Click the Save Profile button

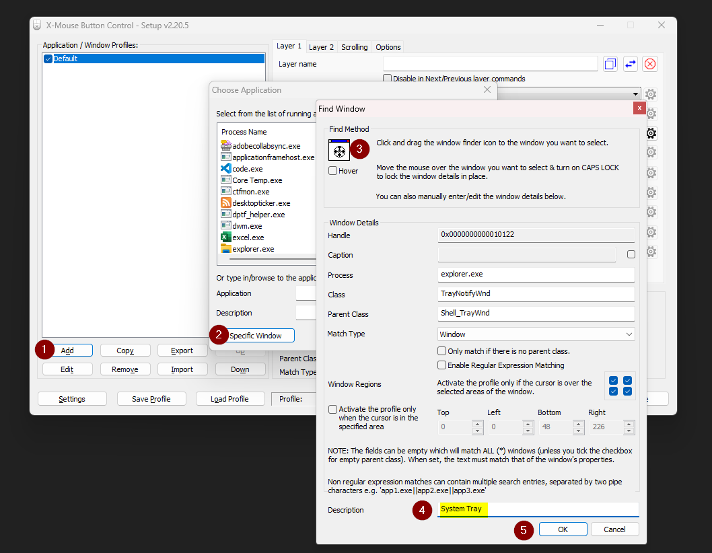pyautogui.click(x=151, y=399)
